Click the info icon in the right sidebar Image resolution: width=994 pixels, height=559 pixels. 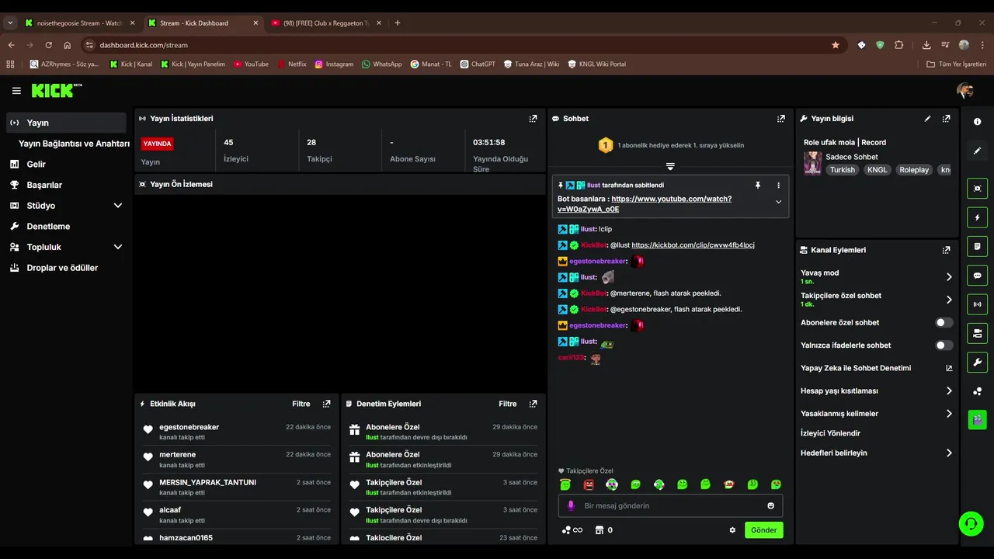[977, 122]
